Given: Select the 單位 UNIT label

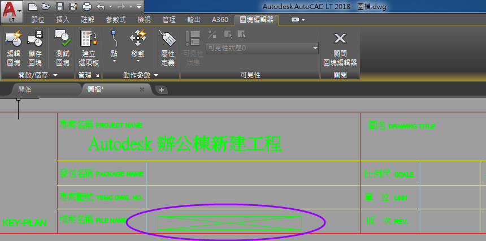Looking at the screenshot, I should (x=387, y=197).
